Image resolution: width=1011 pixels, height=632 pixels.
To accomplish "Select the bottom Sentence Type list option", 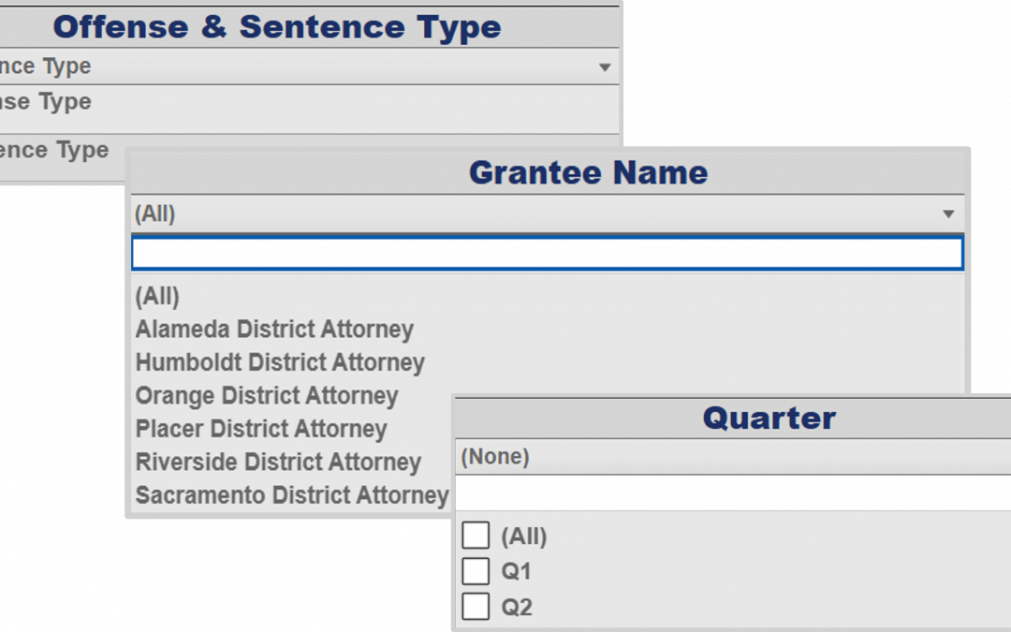I will (54, 151).
